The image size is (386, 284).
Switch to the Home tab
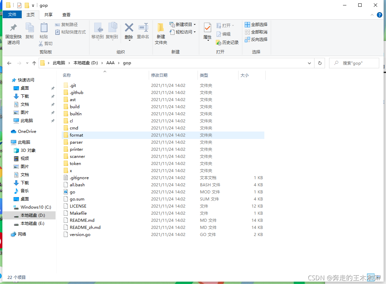[x=31, y=15]
